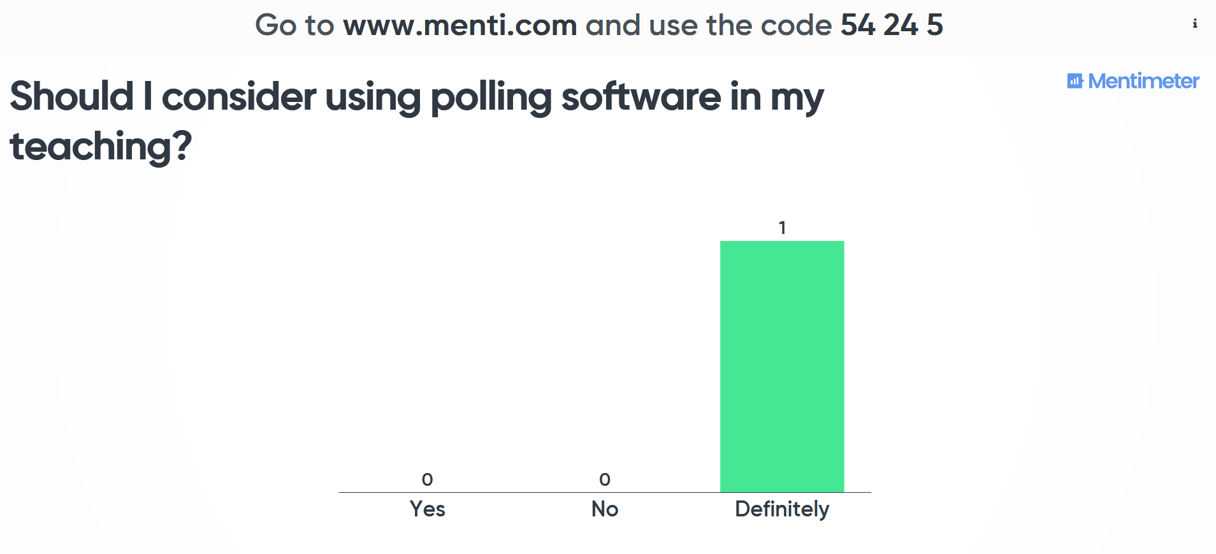The width and height of the screenshot is (1216, 554).
Task: Click the Mentimeter wordmark text
Action: [1143, 81]
